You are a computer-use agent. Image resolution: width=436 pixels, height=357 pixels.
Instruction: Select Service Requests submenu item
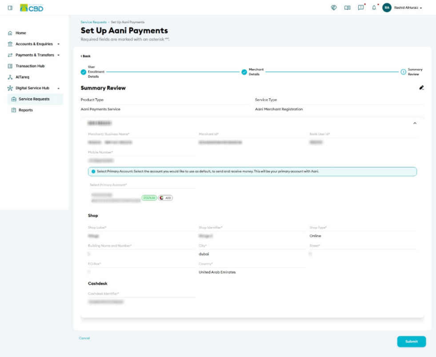pos(35,99)
